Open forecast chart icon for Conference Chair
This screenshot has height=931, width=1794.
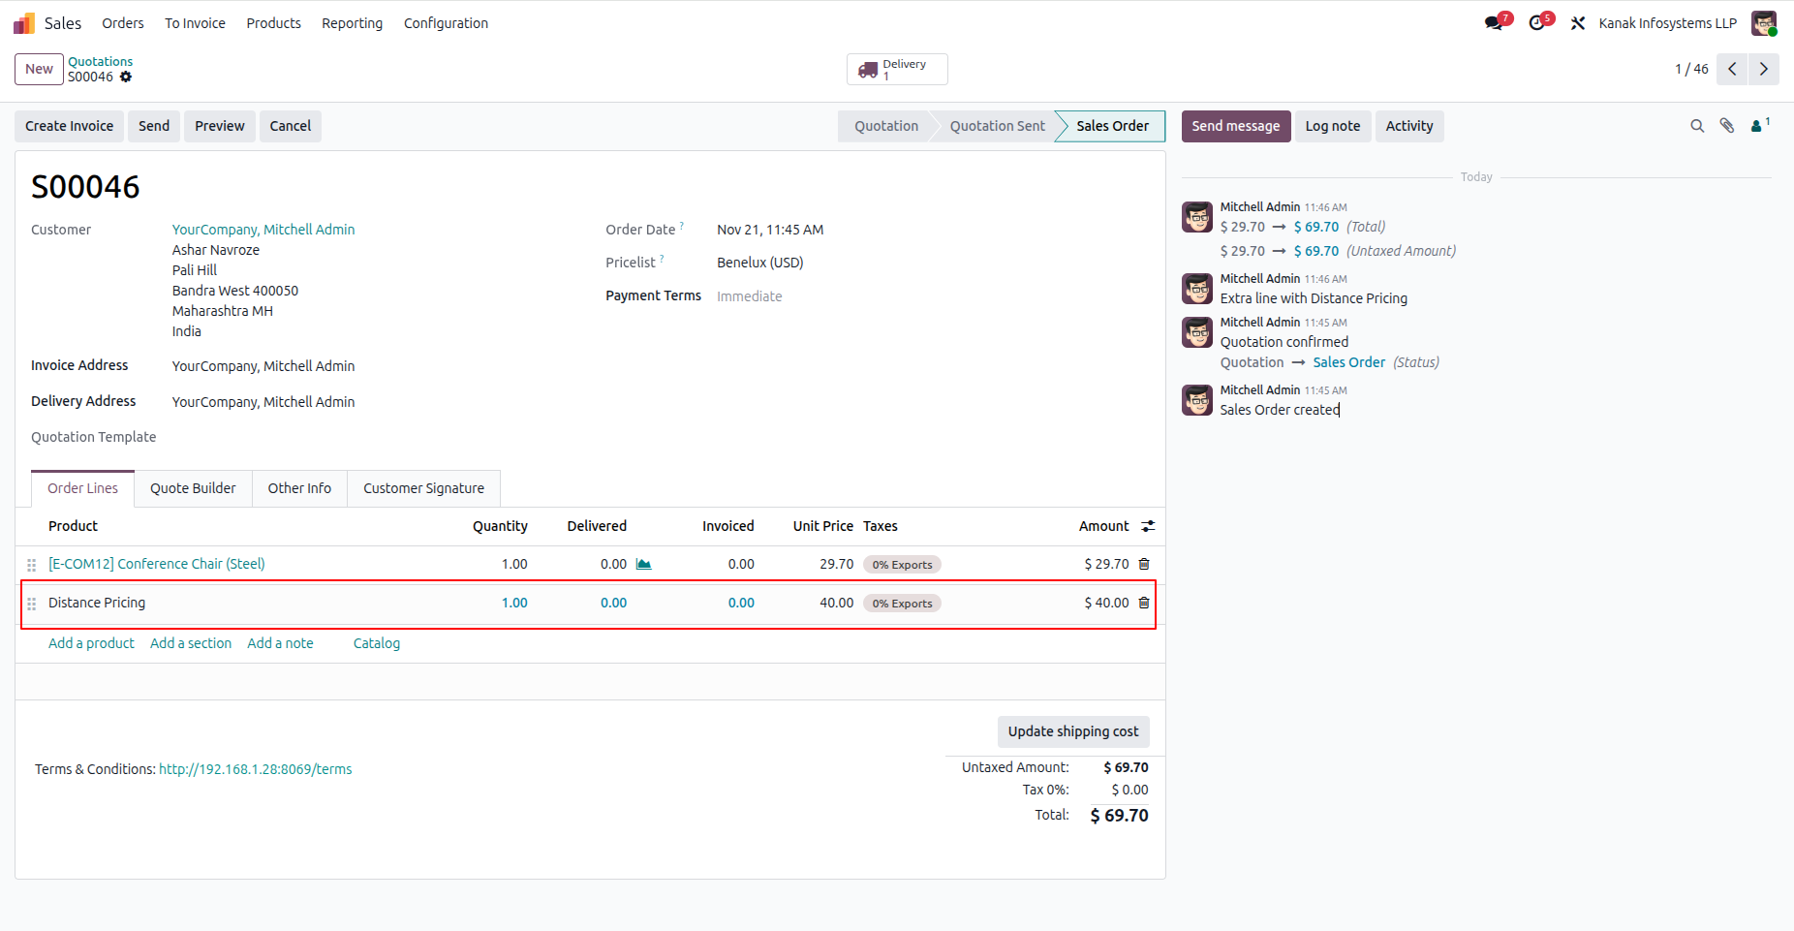[644, 564]
